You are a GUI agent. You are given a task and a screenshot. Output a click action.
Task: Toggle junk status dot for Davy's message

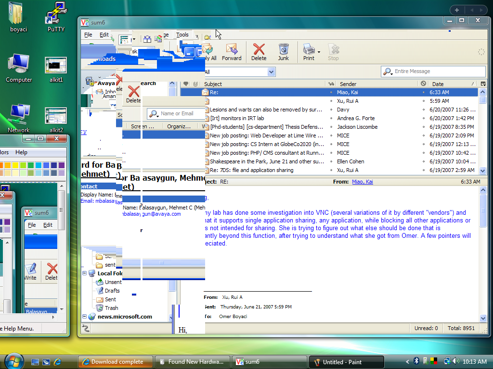[424, 110]
